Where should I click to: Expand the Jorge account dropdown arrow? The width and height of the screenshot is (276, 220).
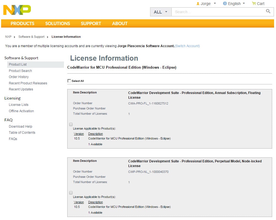point(215,4)
